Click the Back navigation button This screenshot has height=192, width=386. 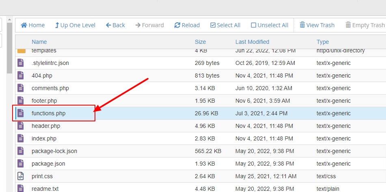[x=115, y=25]
